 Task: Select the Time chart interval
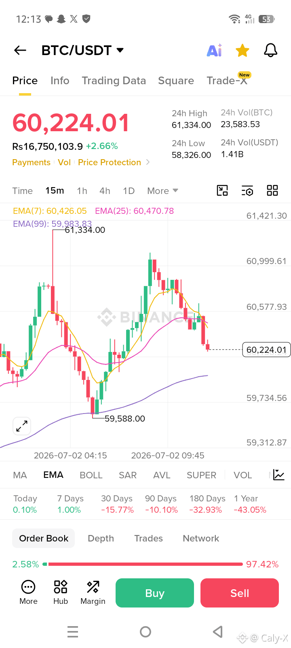(23, 191)
